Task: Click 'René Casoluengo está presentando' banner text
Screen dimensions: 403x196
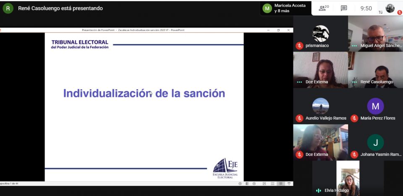Action: (60, 8)
